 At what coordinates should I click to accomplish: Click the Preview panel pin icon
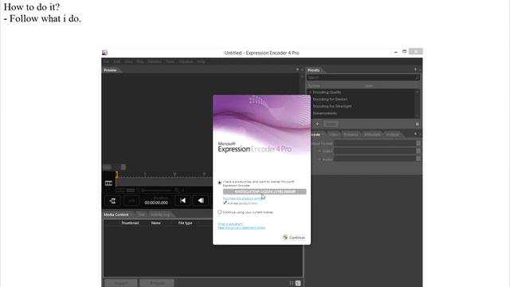click(297, 69)
